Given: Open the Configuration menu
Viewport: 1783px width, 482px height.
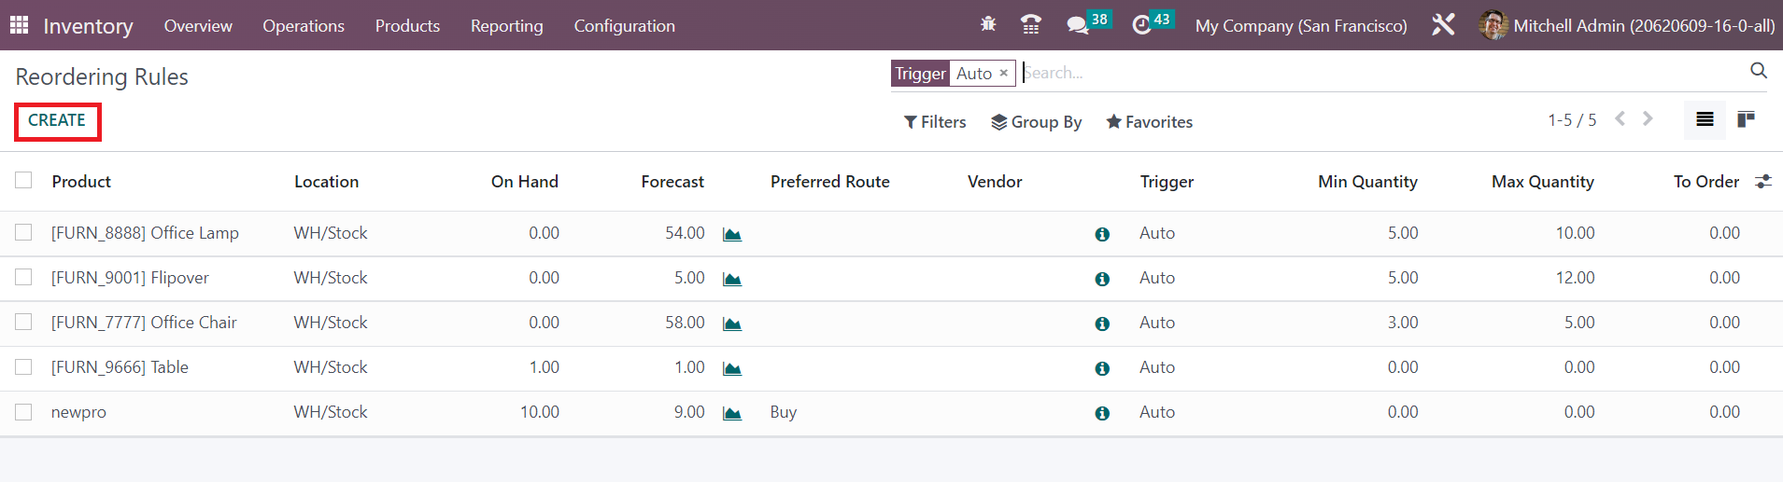Looking at the screenshot, I should (x=624, y=26).
